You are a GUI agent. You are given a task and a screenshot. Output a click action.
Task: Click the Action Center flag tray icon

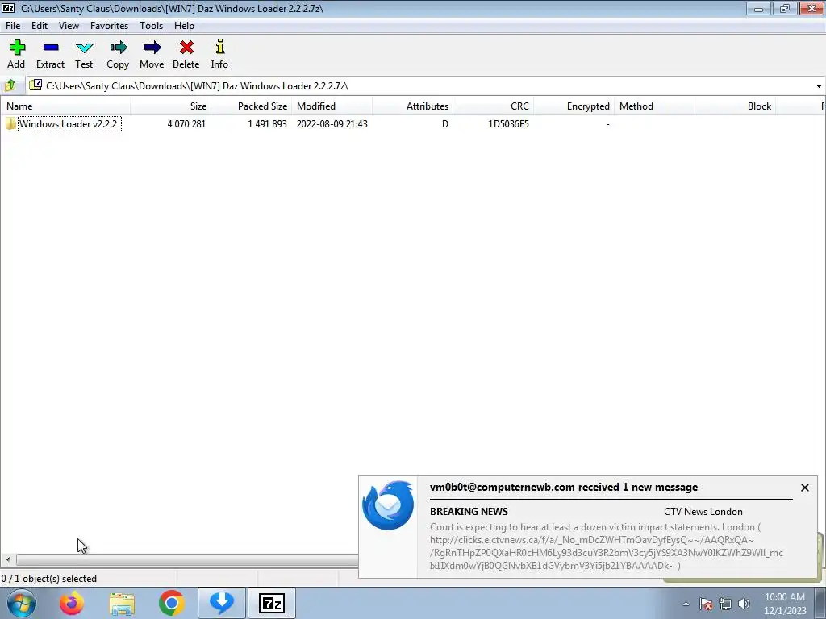click(706, 604)
